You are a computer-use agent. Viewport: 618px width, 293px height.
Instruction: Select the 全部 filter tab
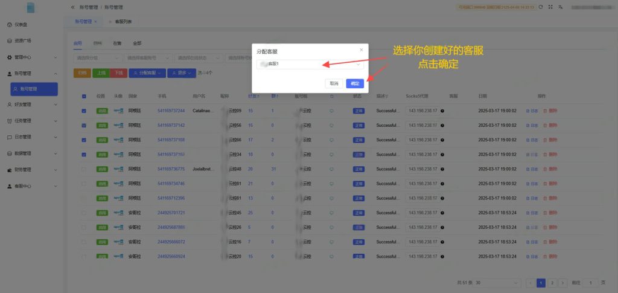pyautogui.click(x=137, y=43)
